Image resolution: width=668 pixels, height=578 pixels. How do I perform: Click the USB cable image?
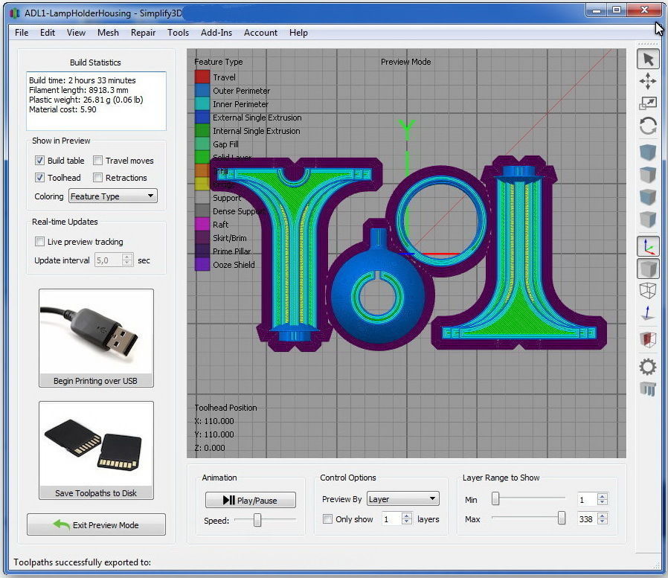[96, 333]
